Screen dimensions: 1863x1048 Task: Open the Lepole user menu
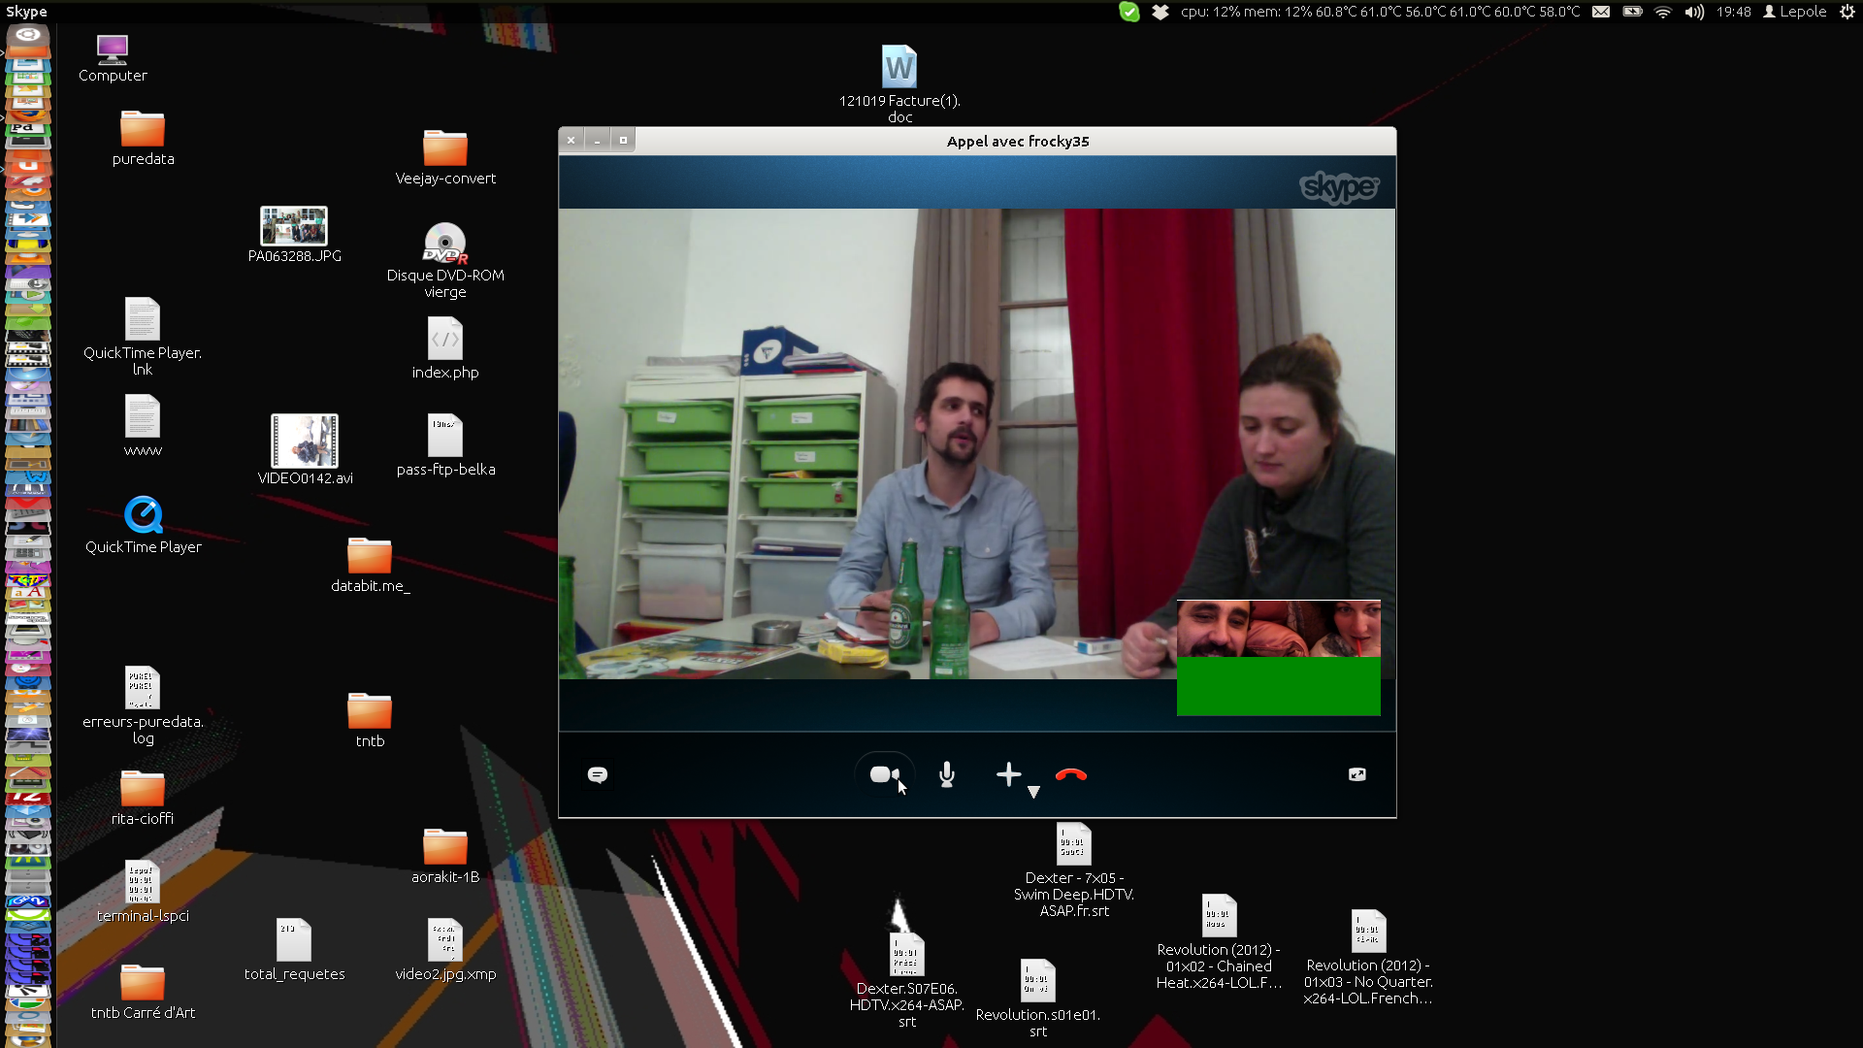[x=1795, y=12]
